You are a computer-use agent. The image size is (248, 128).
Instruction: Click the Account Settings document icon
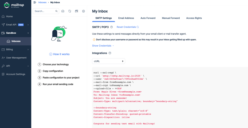click(3, 74)
